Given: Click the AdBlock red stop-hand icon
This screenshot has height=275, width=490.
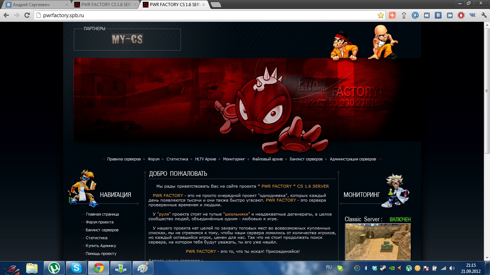Looking at the screenshot, I should click(x=461, y=15).
